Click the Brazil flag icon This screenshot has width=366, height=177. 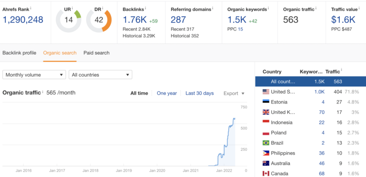point(266,143)
